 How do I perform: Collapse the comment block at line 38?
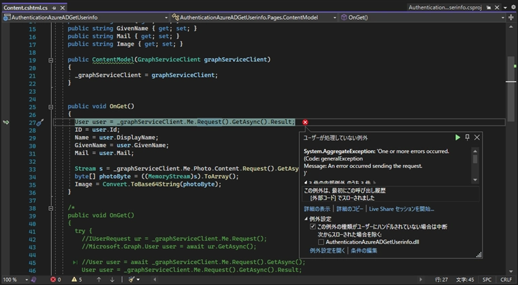[x=50, y=208]
